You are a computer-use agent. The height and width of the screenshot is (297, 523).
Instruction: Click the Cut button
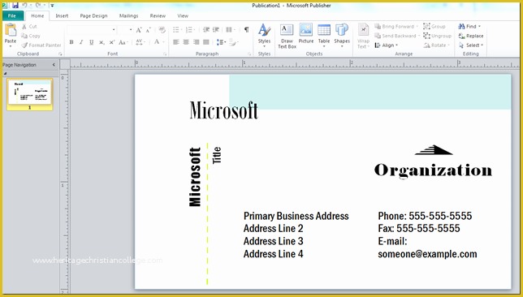(x=29, y=26)
